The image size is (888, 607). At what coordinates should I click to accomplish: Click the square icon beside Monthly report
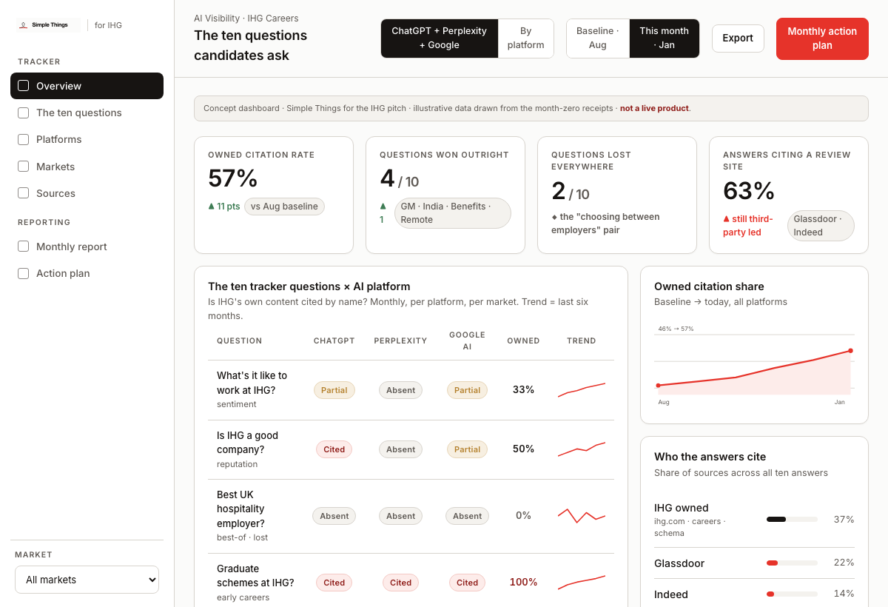pyautogui.click(x=23, y=247)
